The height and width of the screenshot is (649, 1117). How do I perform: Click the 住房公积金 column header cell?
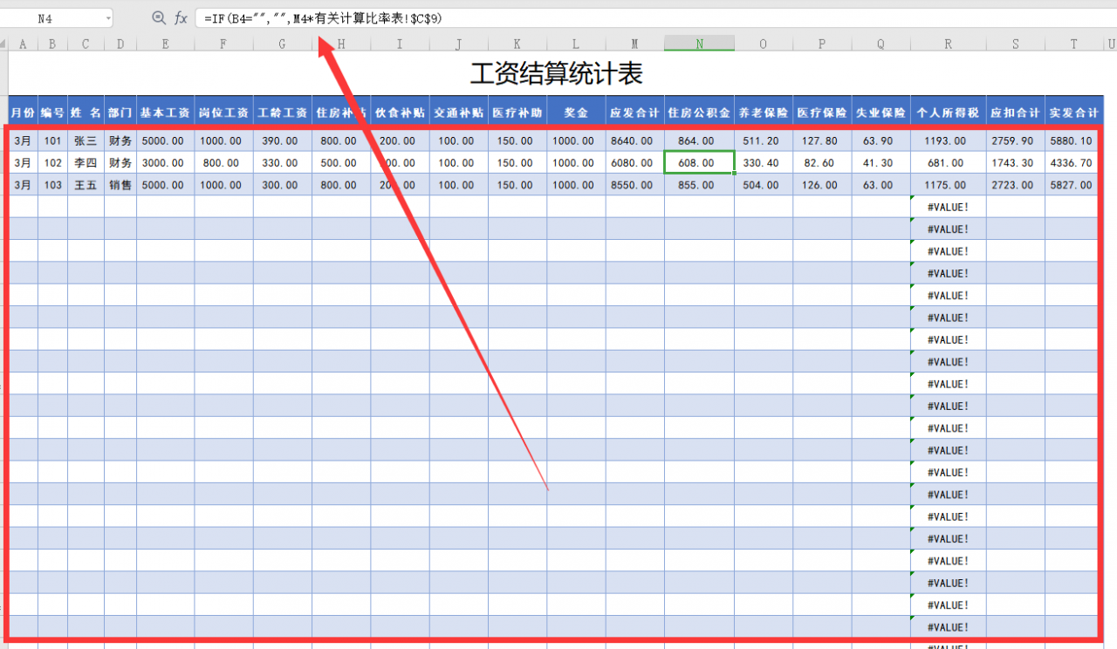click(x=699, y=111)
